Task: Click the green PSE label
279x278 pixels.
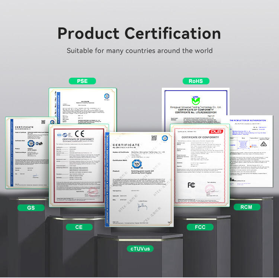Action: point(82,81)
